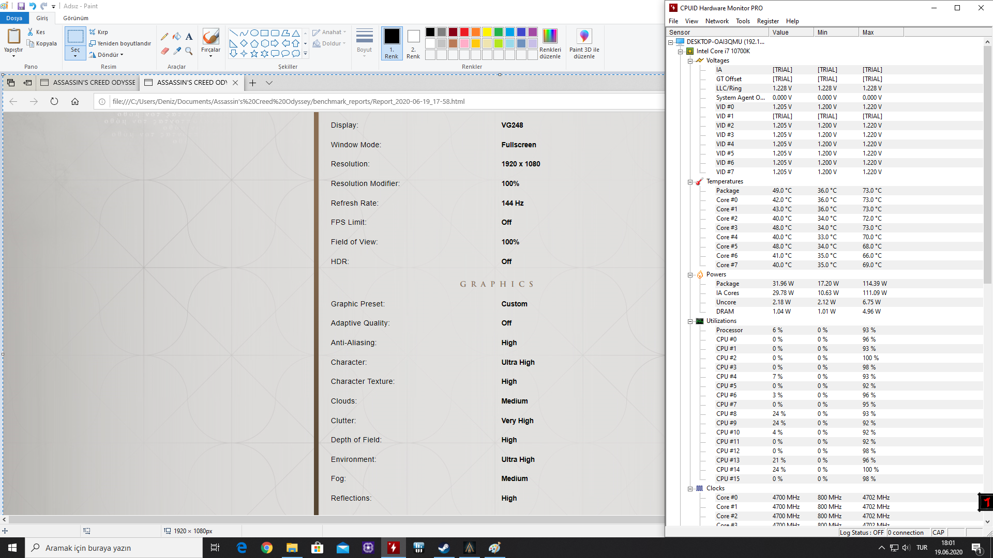Screen dimensions: 993x558
Task: Collapse the Voltages node in HWMonitor
Action: click(690, 60)
